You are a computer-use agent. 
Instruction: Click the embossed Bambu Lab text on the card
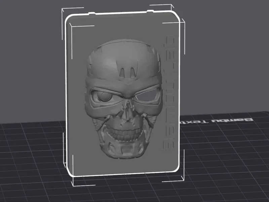tap(169, 94)
